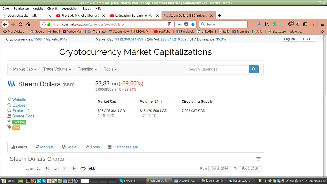This screenshot has height=184, width=327.
Task: Expand the Trade Volume dropdown
Action: click(x=57, y=69)
